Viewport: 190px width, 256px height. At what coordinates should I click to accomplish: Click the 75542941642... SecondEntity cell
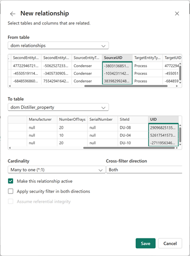(x=56, y=81)
